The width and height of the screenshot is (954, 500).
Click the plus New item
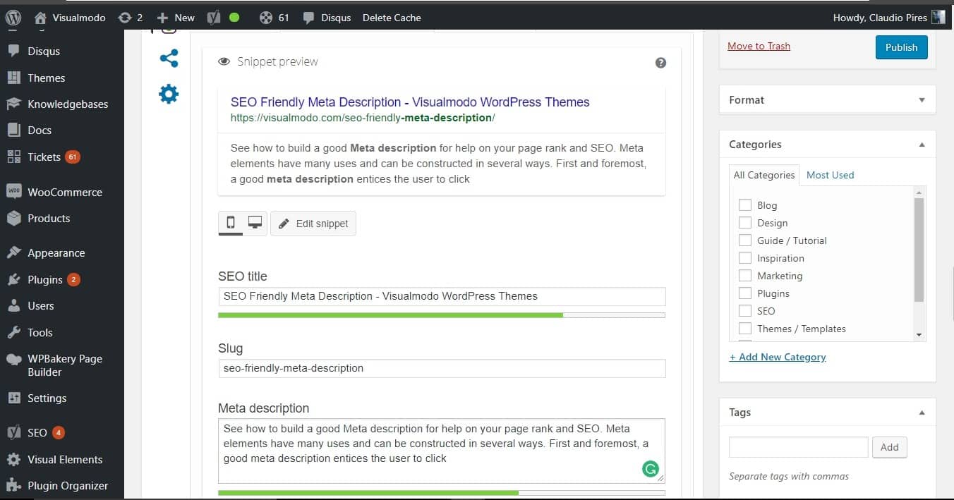click(175, 18)
